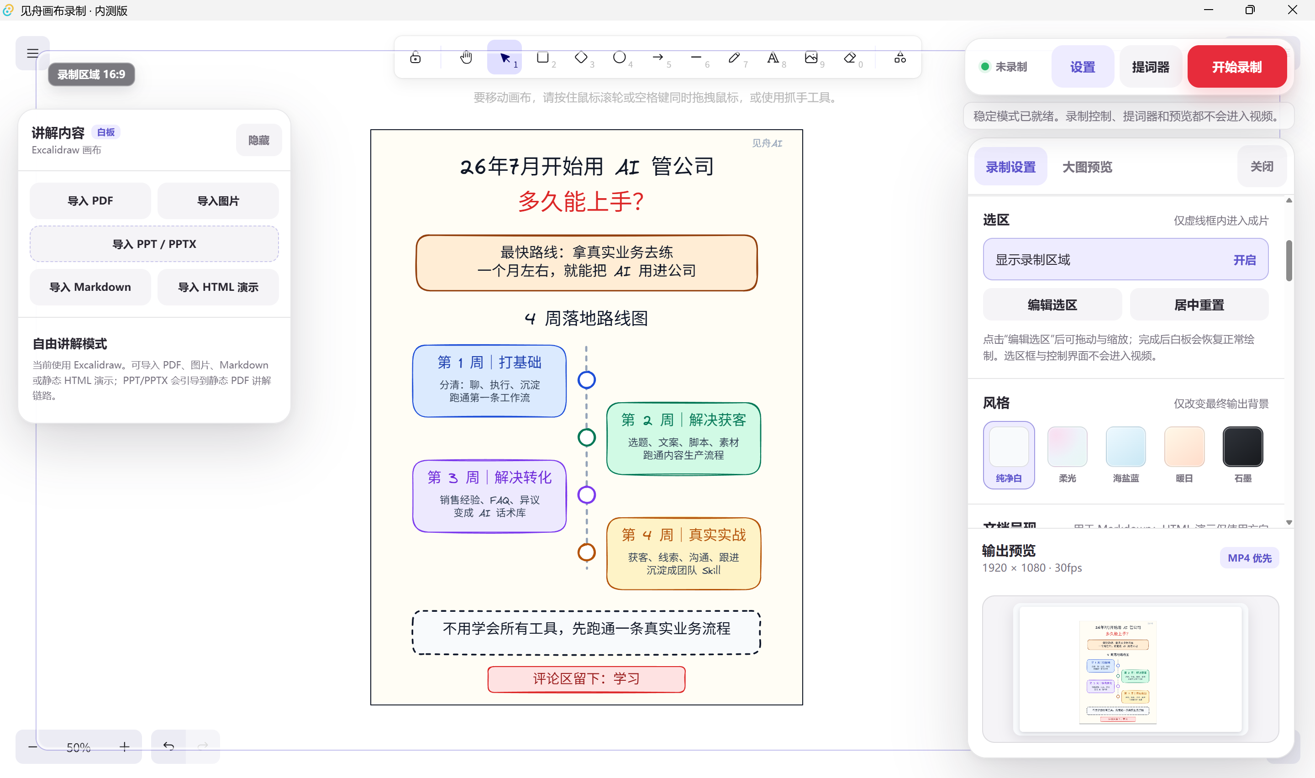Screen dimensions: 1315x778
Task: Click the 导入图片 button
Action: pyautogui.click(x=218, y=201)
